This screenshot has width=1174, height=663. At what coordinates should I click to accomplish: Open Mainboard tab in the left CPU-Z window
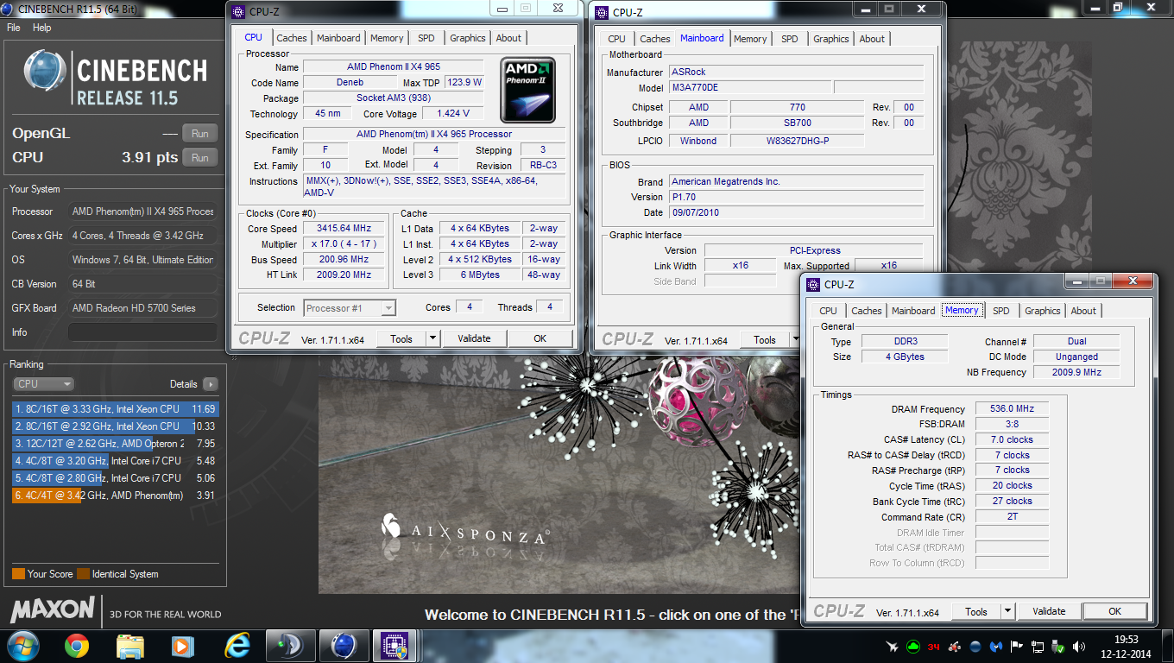click(x=338, y=38)
